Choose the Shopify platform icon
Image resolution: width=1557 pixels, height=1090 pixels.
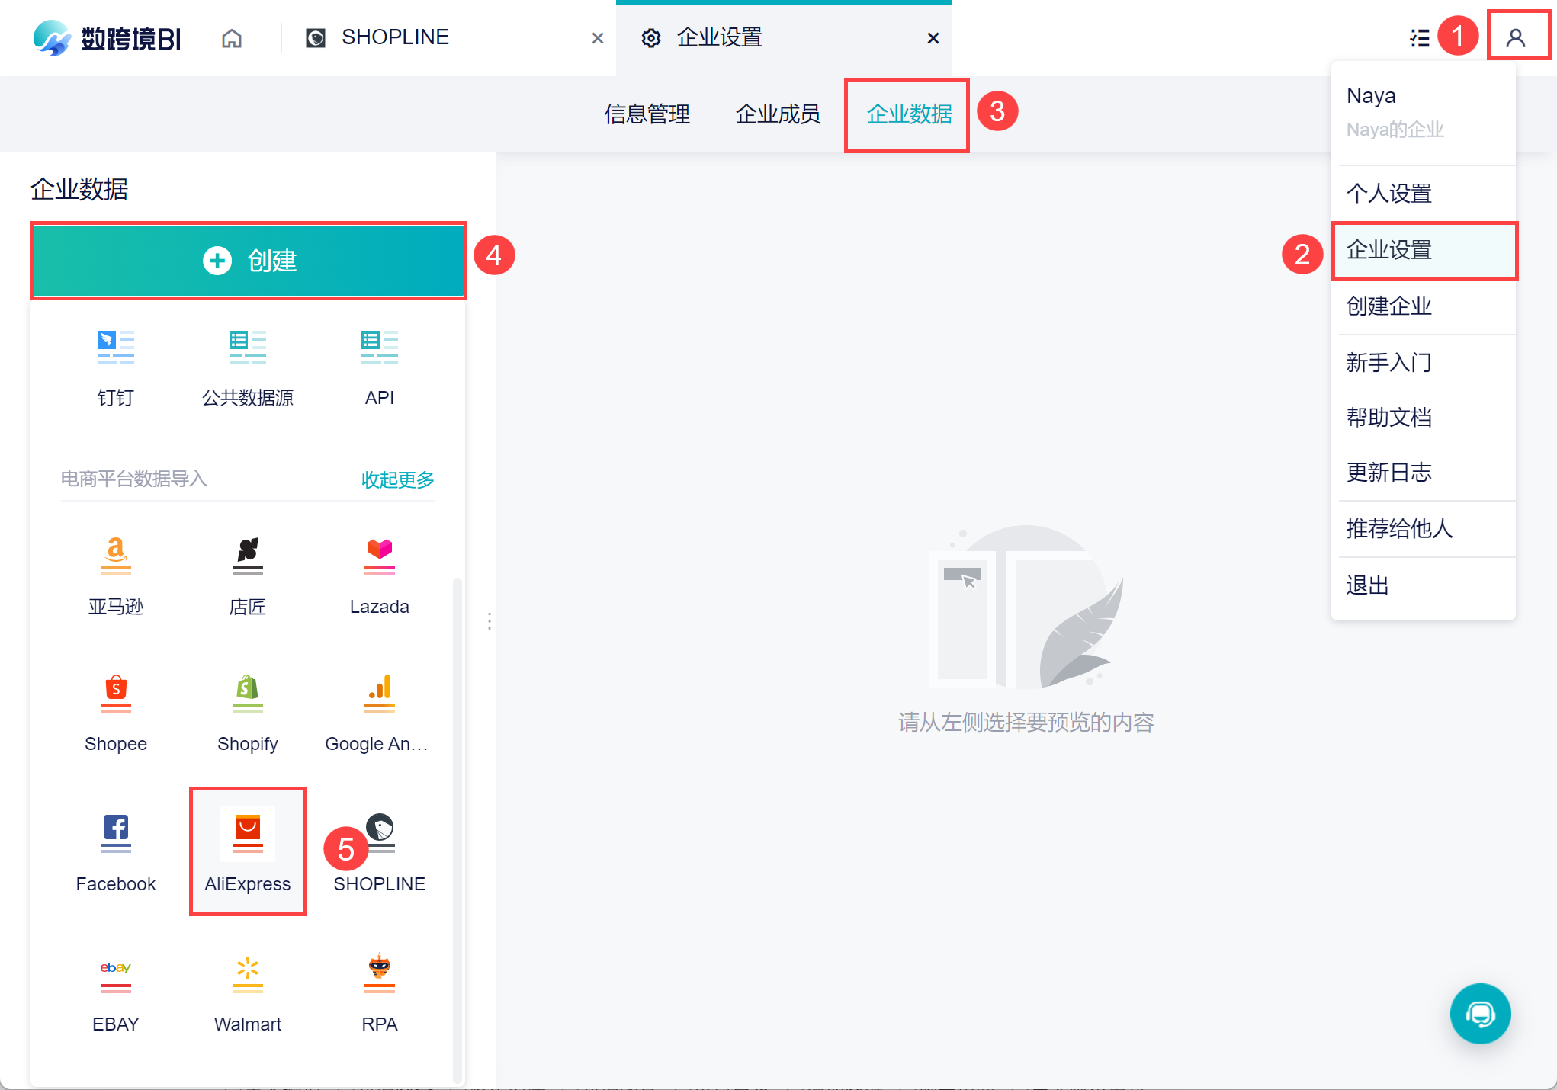point(248,694)
